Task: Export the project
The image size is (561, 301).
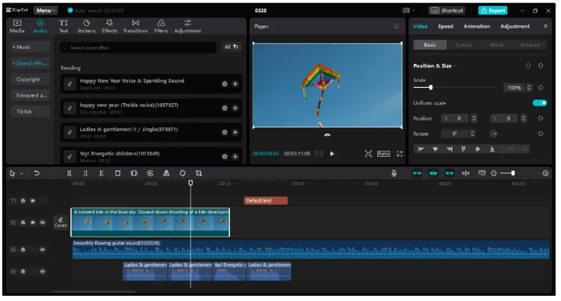Action: pos(493,10)
